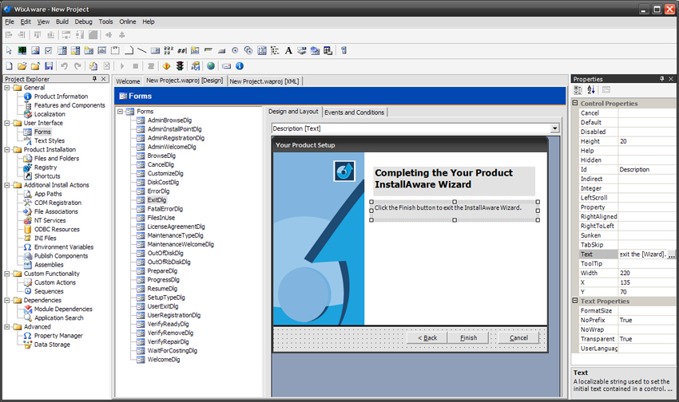Collapse the Custom Functionality node

point(7,274)
